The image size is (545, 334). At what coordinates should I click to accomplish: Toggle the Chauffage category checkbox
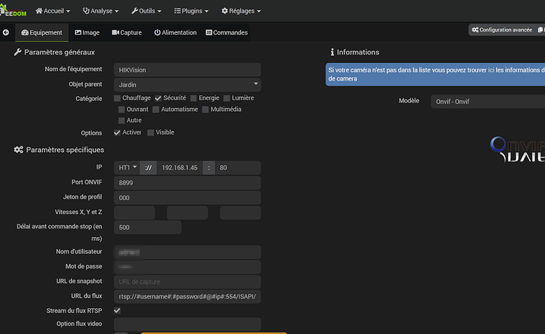[117, 98]
